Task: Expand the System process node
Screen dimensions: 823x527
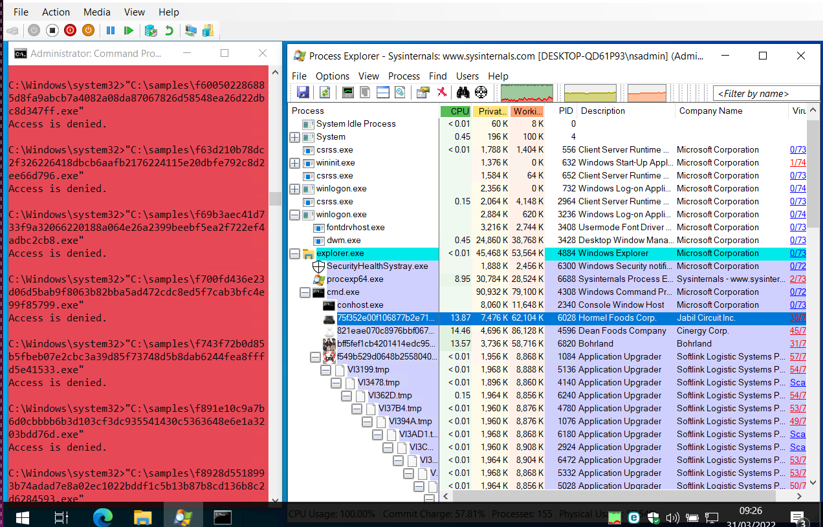Action: tap(295, 137)
